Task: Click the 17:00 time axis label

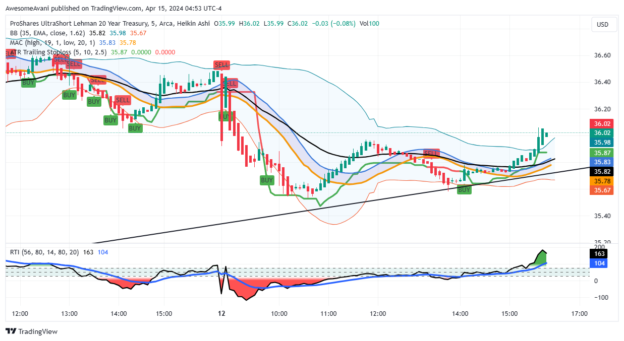Action: [580, 313]
